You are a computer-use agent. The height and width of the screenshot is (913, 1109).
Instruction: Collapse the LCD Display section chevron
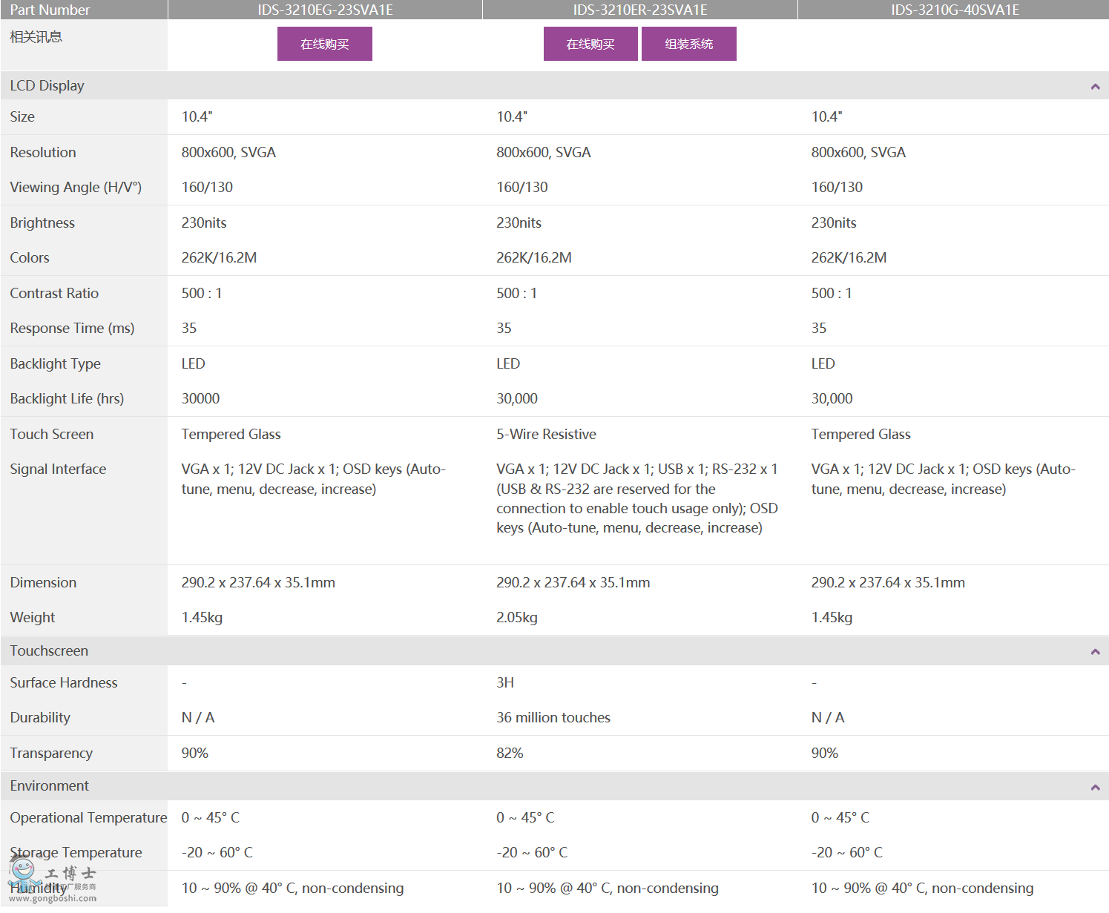click(x=1094, y=87)
